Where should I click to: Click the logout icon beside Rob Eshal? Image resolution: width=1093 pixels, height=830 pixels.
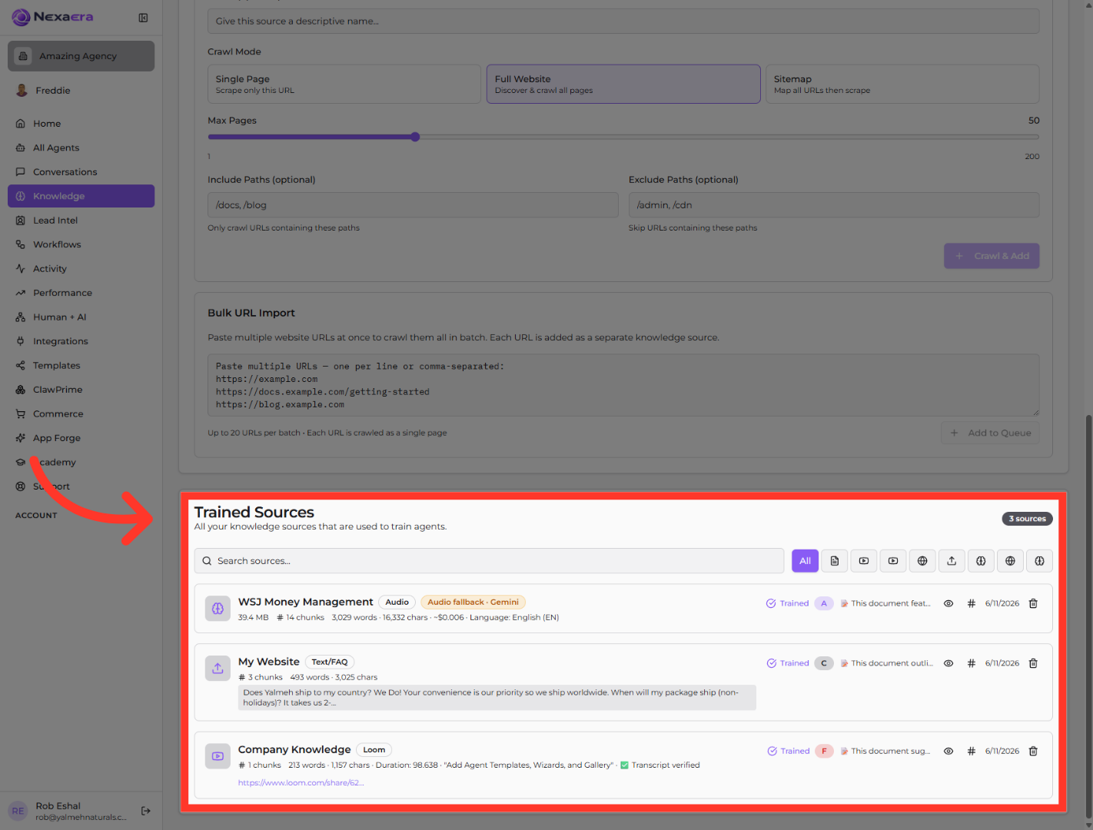pyautogui.click(x=146, y=811)
